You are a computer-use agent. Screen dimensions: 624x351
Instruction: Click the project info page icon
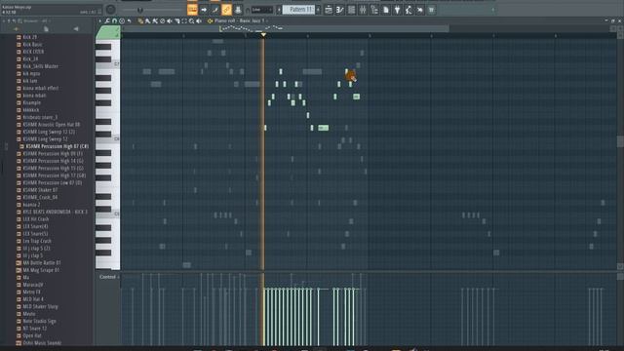click(x=386, y=10)
